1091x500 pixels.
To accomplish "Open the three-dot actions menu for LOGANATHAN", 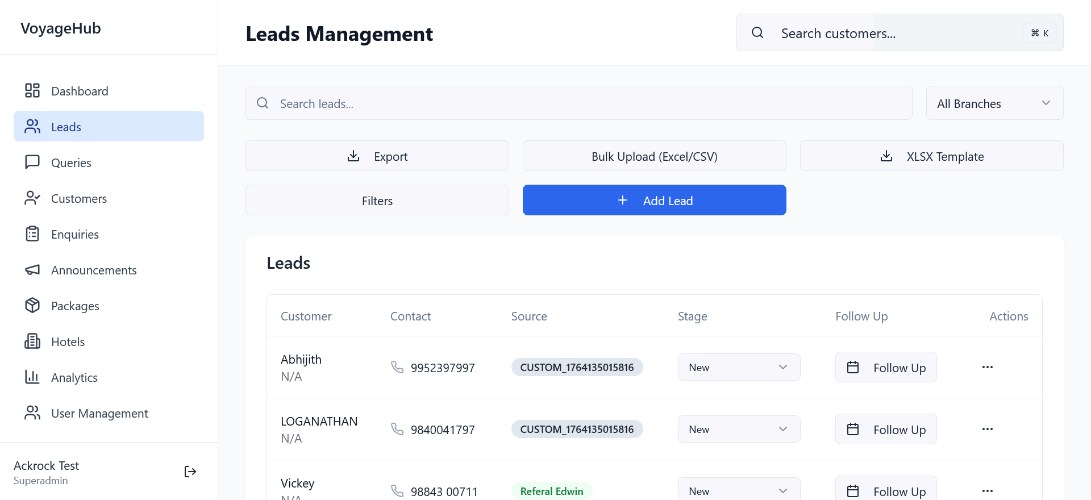I will pyautogui.click(x=988, y=429).
